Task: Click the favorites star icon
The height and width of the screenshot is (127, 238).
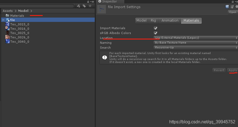Action: click(x=90, y=6)
